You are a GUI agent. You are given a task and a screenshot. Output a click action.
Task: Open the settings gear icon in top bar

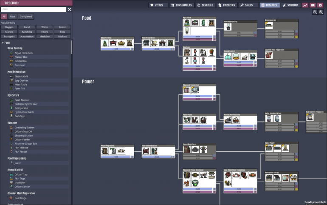tap(320, 5)
